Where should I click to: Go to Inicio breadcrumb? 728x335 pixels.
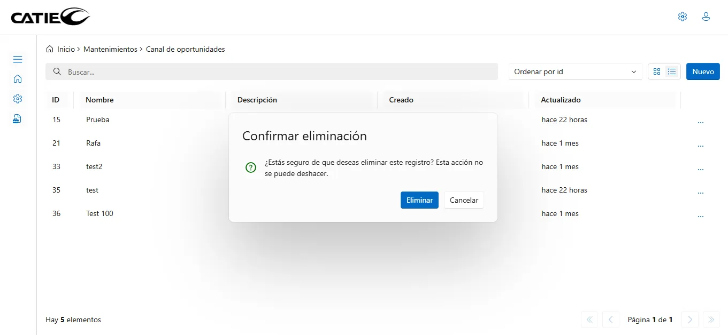66,49
